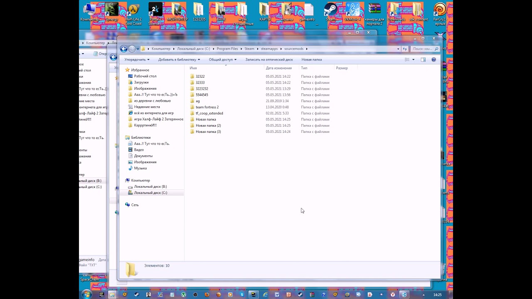This screenshot has width=532, height=299.
Task: Select the музыка folder on desktop
Action: point(287,12)
